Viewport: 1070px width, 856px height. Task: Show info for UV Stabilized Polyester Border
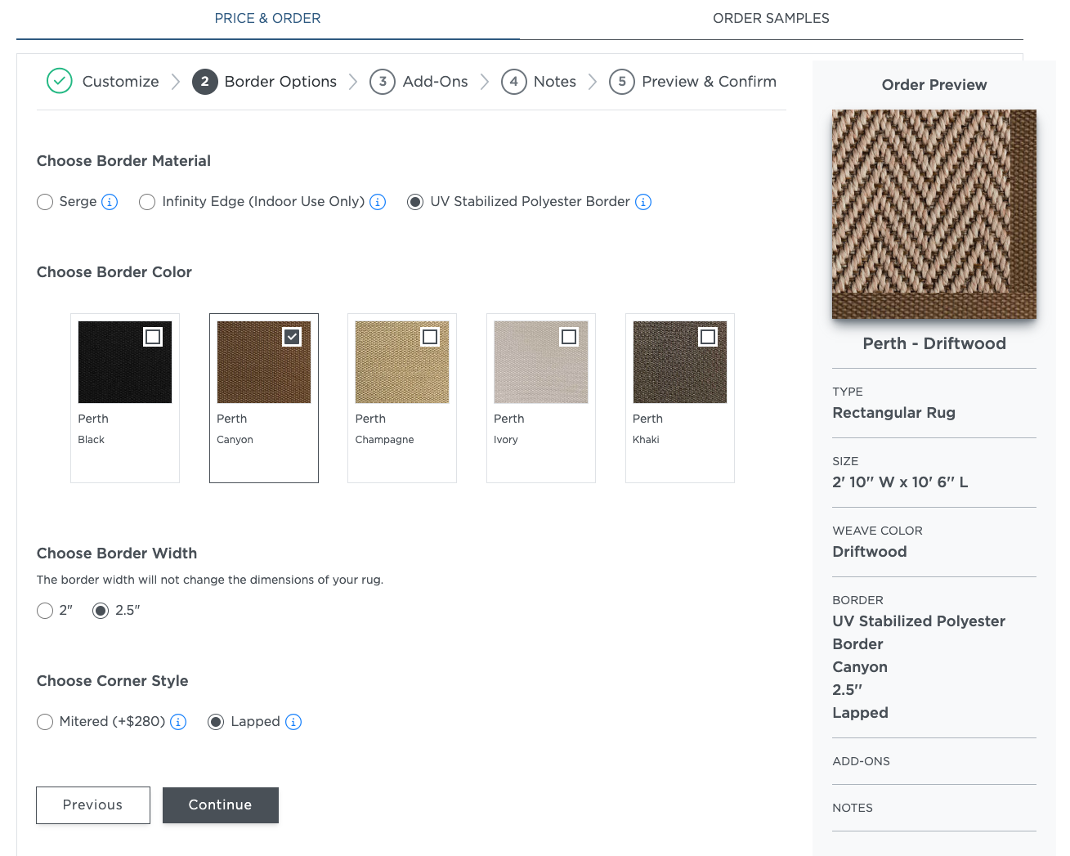(x=643, y=202)
